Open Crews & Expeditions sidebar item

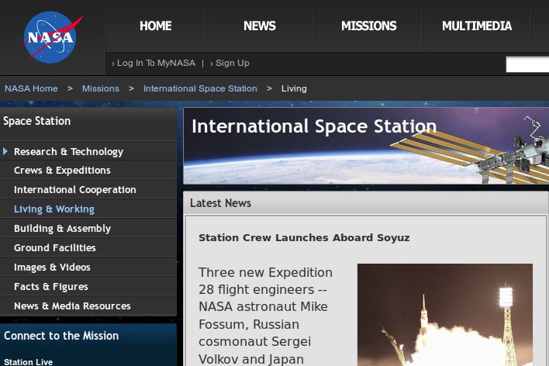[x=88, y=171]
